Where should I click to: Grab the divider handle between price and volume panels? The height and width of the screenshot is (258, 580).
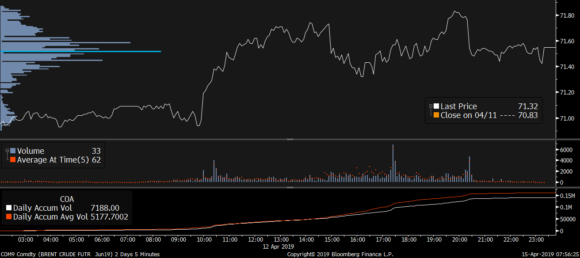pos(290,139)
